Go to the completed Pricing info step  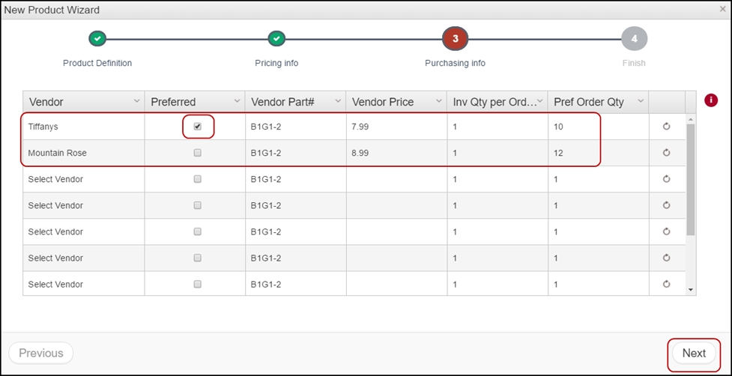point(276,39)
